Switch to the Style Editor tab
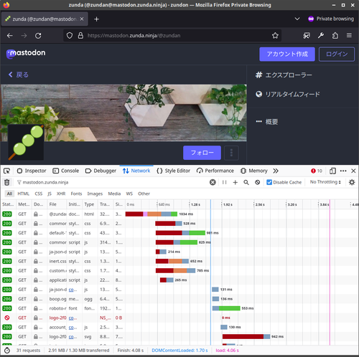The height and width of the screenshot is (357, 359). tap(173, 171)
